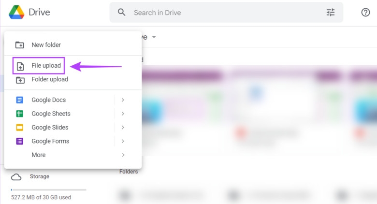The height and width of the screenshot is (204, 377).
Task: Click the search magnifier icon
Action: tap(122, 12)
